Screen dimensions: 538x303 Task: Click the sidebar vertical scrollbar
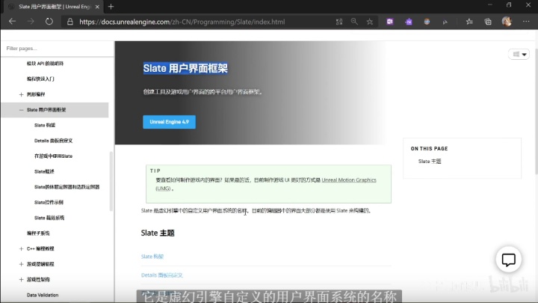111,181
